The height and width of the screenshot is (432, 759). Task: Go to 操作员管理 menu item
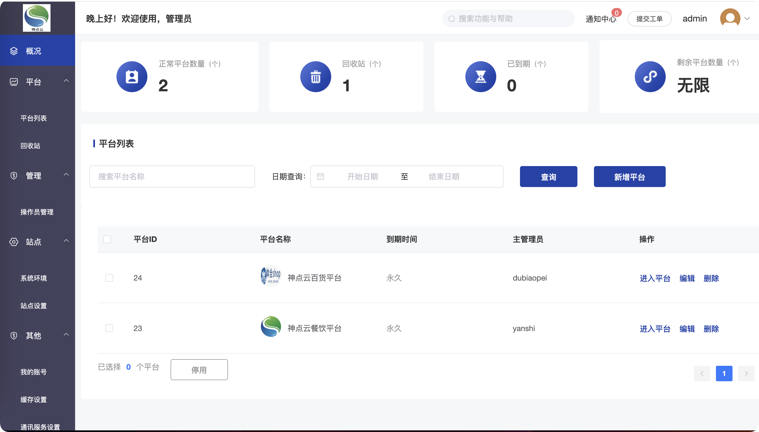[37, 212]
